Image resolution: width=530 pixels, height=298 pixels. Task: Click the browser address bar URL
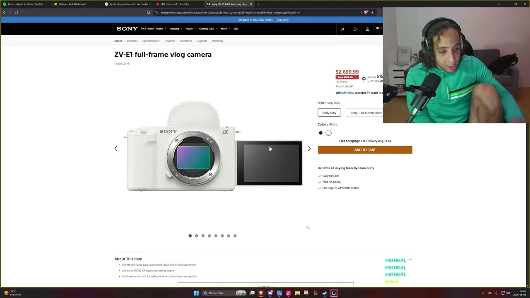tap(230, 12)
